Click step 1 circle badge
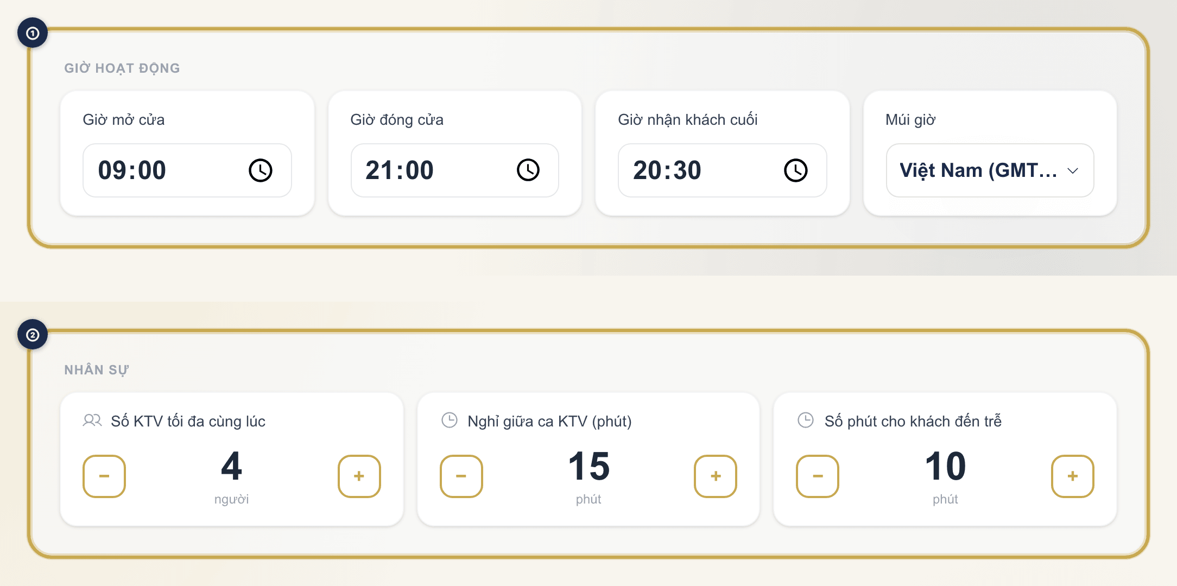The height and width of the screenshot is (586, 1177). (x=33, y=33)
